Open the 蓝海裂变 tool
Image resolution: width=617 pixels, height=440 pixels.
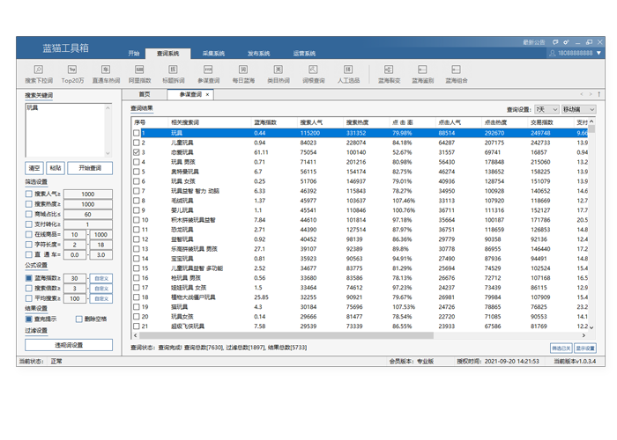click(x=389, y=74)
